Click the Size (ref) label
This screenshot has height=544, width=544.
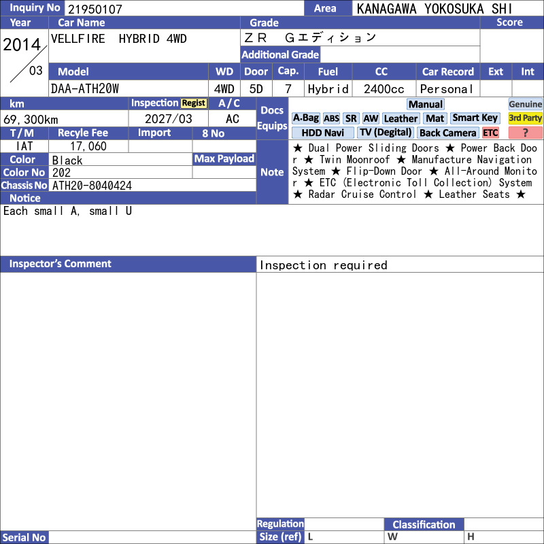click(280, 537)
